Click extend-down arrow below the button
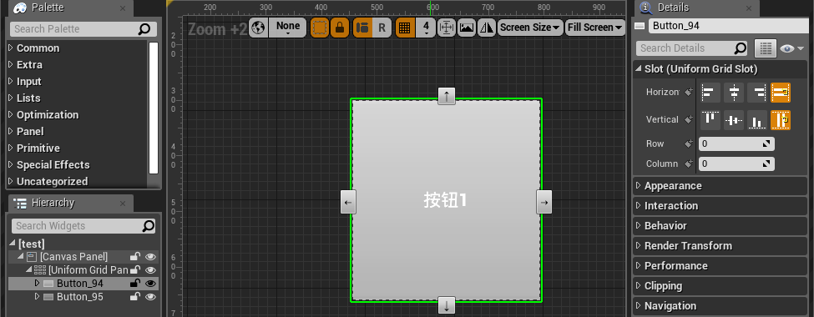Image resolution: width=814 pixels, height=317 pixels. 447,305
